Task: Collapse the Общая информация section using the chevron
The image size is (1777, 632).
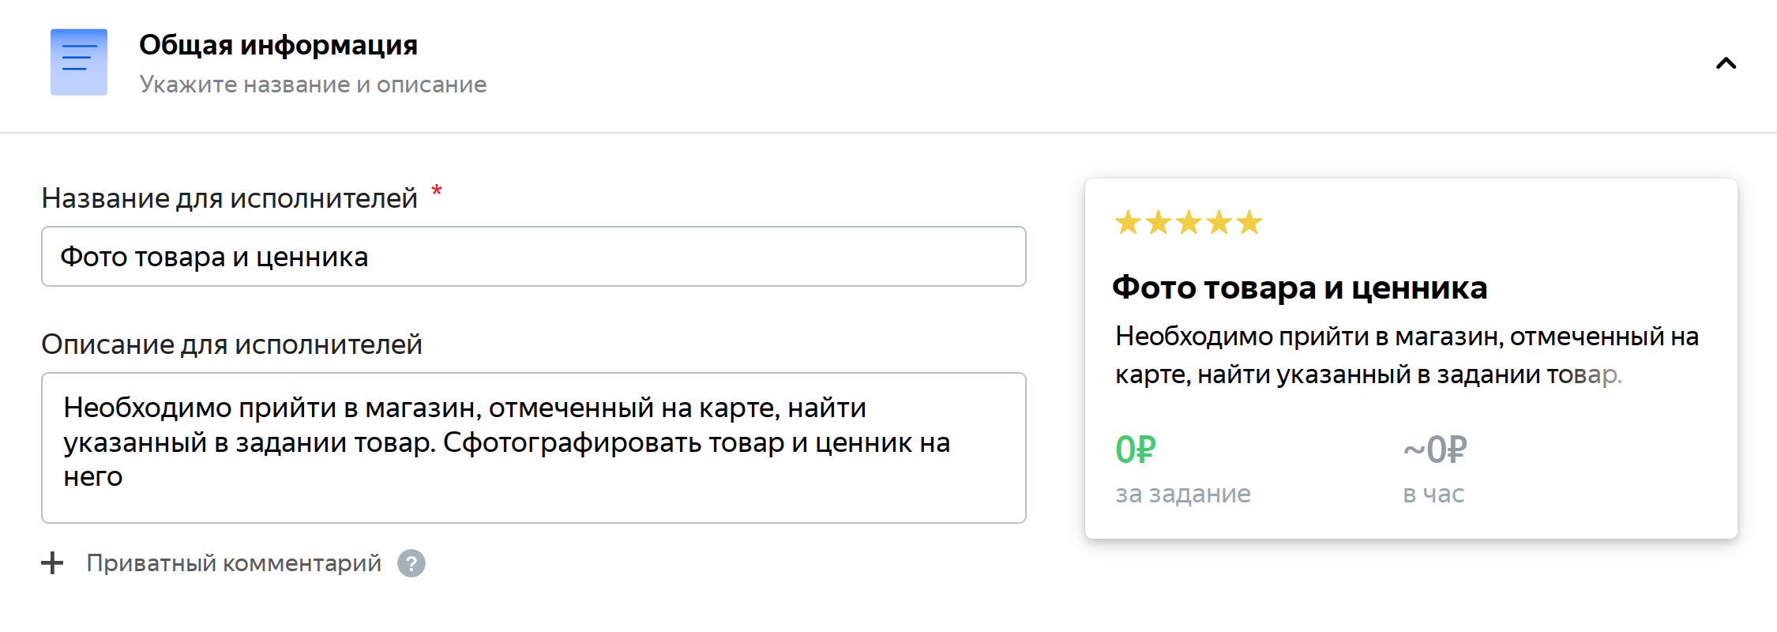Action: point(1726,63)
